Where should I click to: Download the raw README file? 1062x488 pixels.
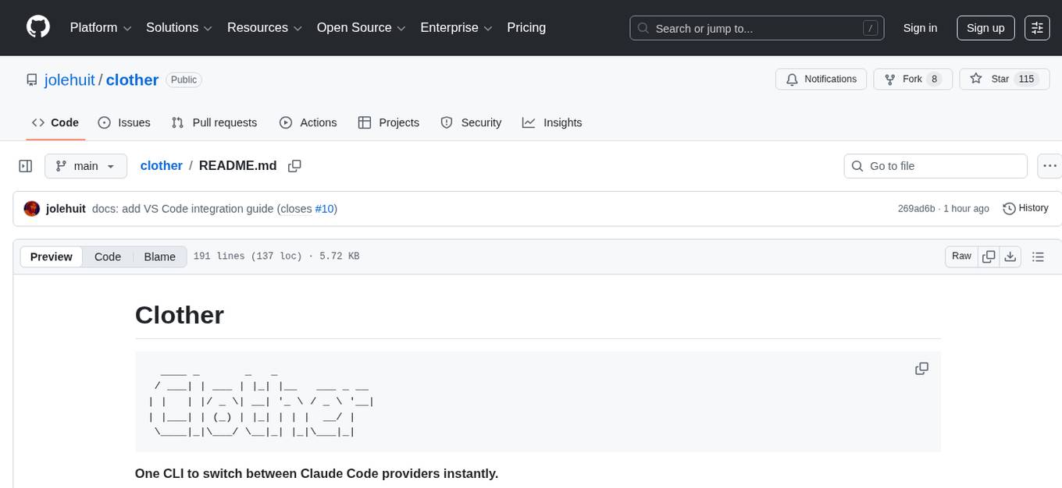[x=1010, y=256]
